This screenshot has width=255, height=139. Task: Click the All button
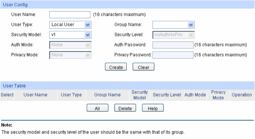pyautogui.click(x=97, y=108)
